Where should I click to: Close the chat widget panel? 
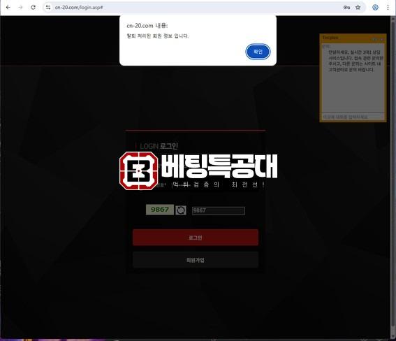[382, 39]
